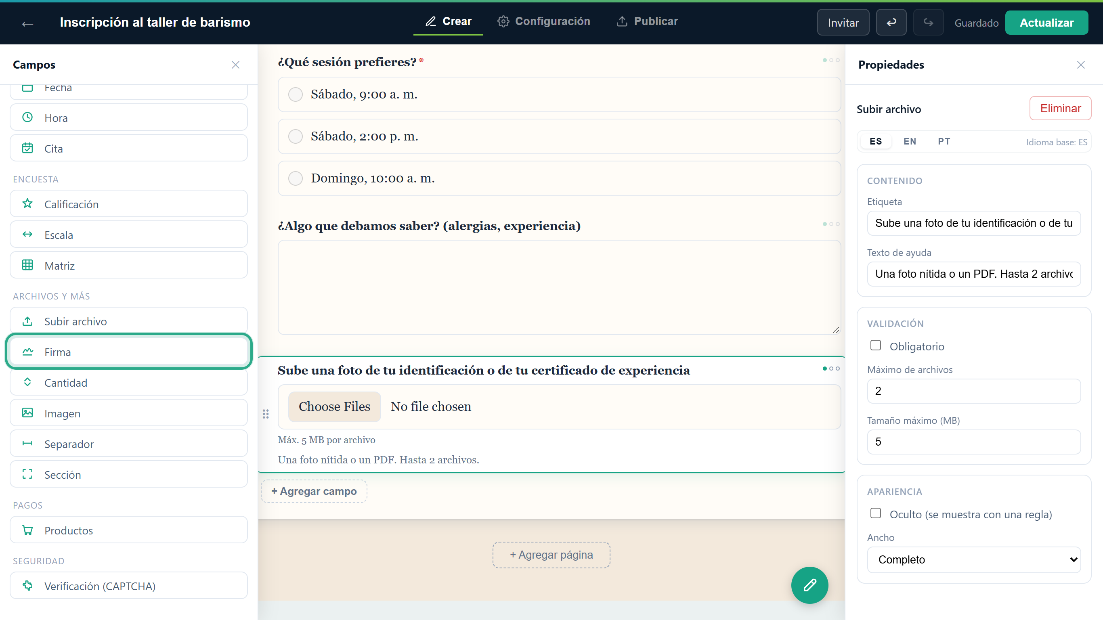Click + Agregar campo
Screen dimensions: 1103x620
314,491
